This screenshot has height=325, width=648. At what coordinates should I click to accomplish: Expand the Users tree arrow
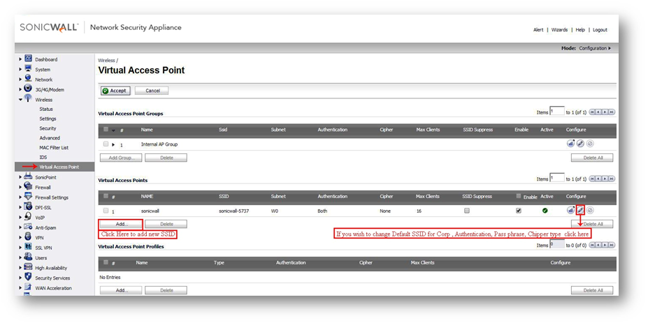[x=20, y=258]
